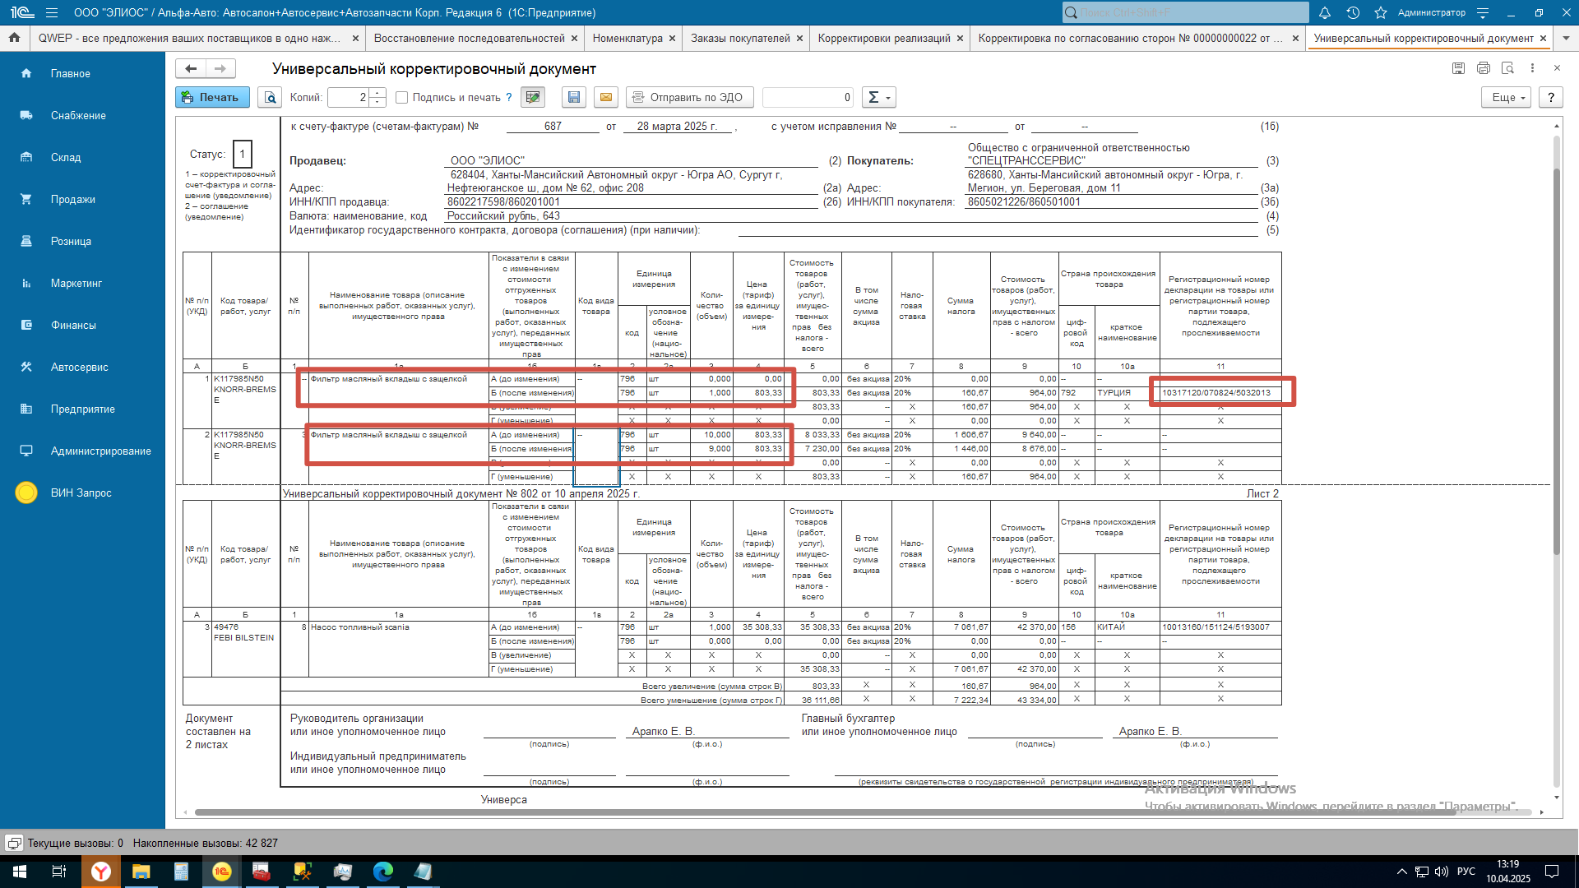Open ВИН Запрос in sidebar
The height and width of the screenshot is (888, 1579).
tap(81, 493)
